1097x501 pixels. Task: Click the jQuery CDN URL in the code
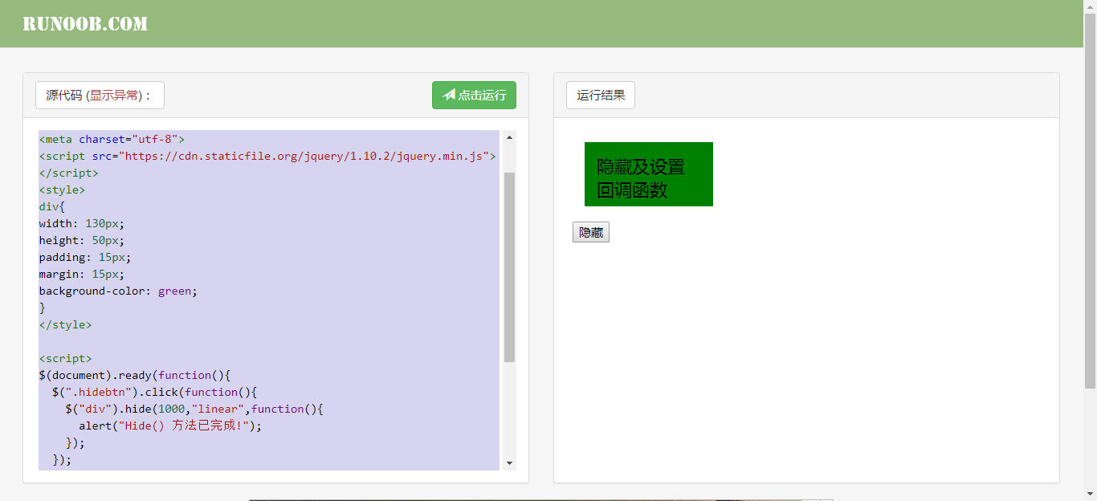click(304, 156)
